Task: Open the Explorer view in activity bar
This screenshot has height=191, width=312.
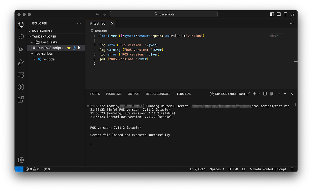Action: pos(21,25)
